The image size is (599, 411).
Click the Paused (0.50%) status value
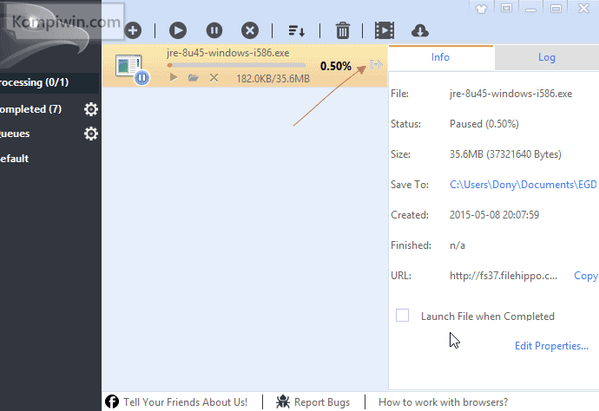(x=484, y=124)
